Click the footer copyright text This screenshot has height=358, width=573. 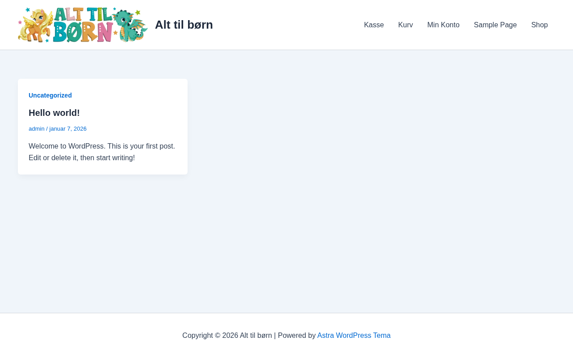[x=227, y=336]
